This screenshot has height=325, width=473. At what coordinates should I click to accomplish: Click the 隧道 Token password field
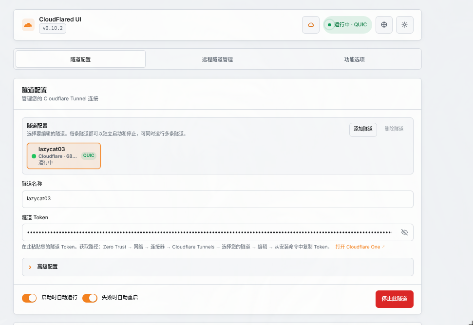tap(217, 232)
